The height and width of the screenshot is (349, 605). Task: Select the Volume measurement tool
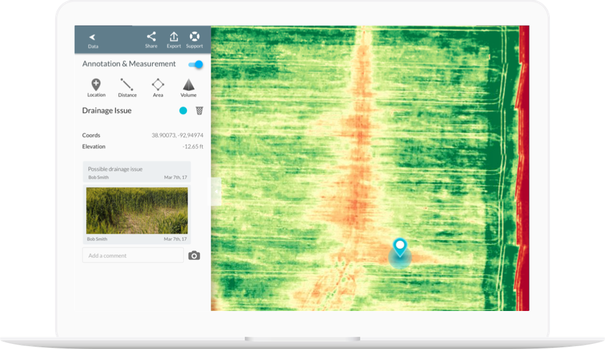click(188, 88)
